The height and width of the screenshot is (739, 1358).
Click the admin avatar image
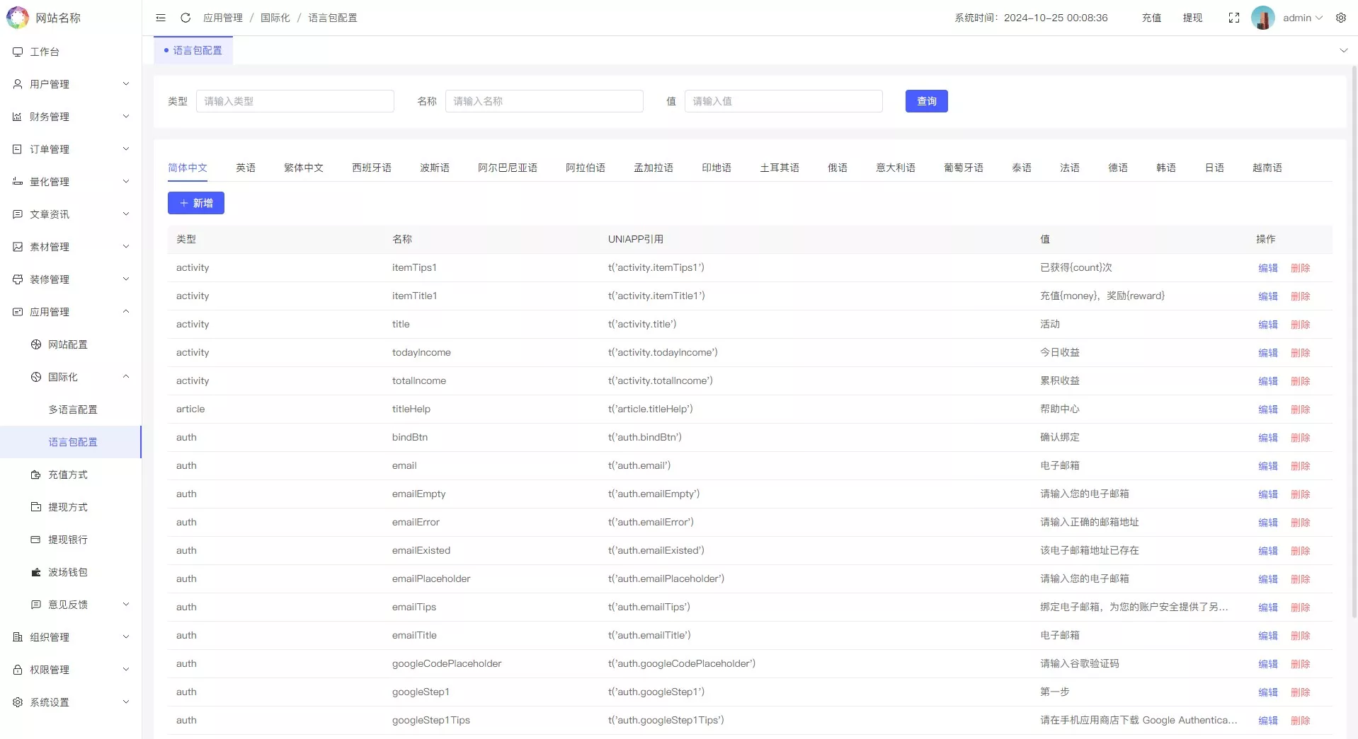[1264, 18]
